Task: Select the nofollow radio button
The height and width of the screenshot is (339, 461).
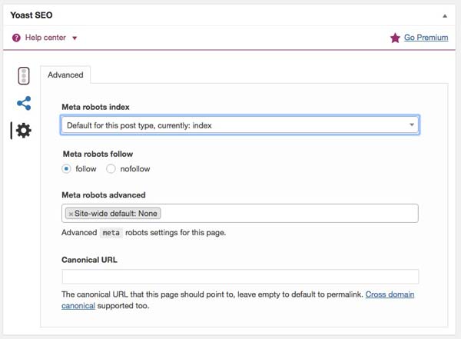Action: [111, 168]
